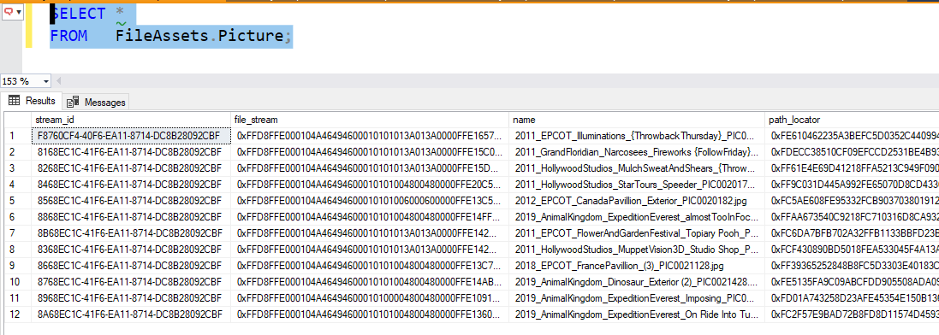The width and height of the screenshot is (939, 335).
Task: Select file_stream cell ending FFE20C5 in row 4
Action: (x=370, y=185)
